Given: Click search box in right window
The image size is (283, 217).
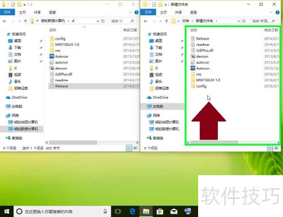Looking at the screenshot, I should [263, 21].
